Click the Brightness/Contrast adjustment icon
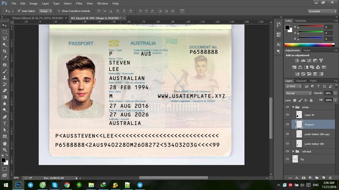The width and height of the screenshot is (339, 190). pos(297,61)
